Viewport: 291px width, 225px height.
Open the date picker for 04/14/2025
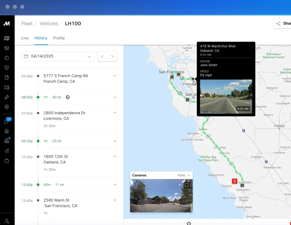coord(57,56)
